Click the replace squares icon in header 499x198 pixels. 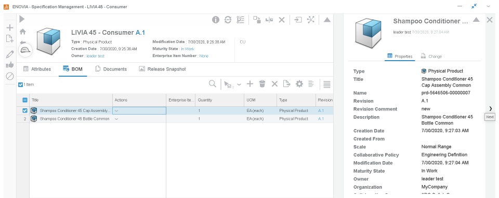click(257, 20)
